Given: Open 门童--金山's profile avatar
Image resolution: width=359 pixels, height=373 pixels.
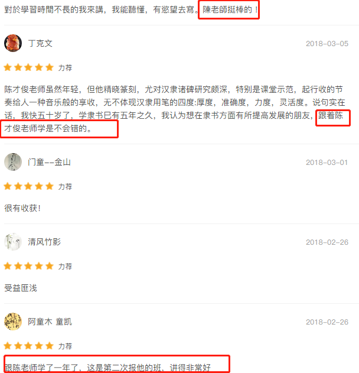Looking at the screenshot, I should [x=13, y=162].
